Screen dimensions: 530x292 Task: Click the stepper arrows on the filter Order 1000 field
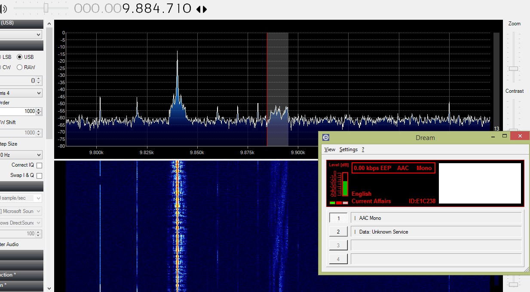(39, 111)
